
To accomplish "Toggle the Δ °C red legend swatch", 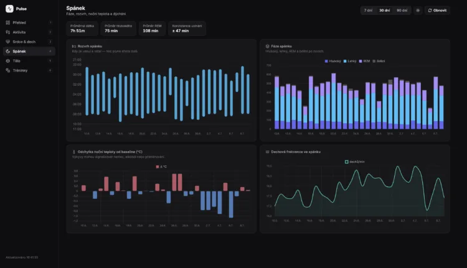I will tap(158, 167).
